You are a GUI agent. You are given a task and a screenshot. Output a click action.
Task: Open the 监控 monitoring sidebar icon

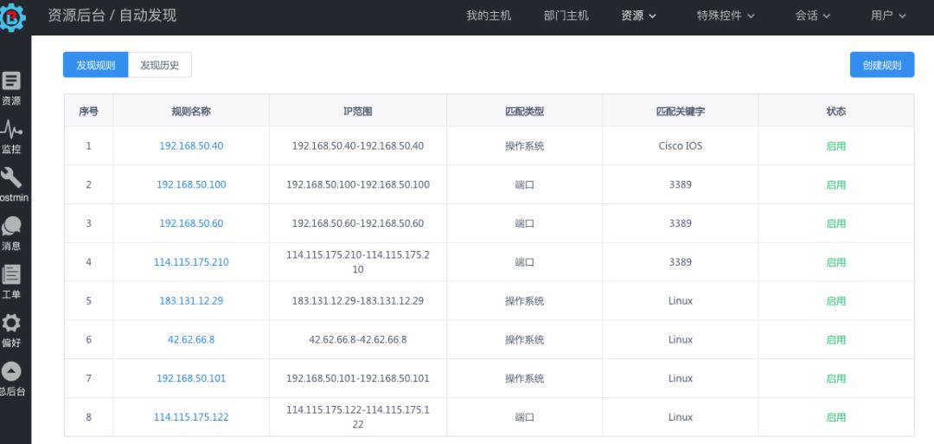[11, 131]
